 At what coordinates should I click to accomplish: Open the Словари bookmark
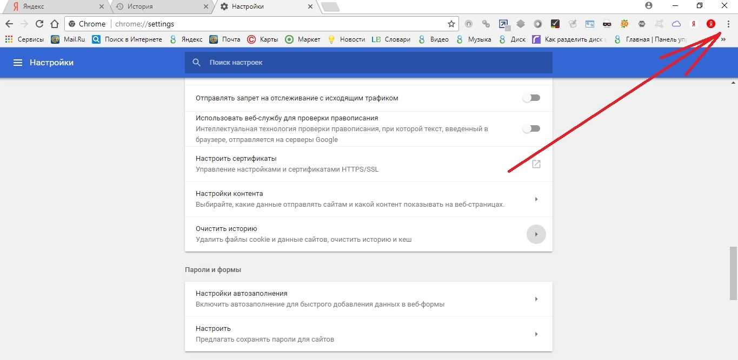pos(391,39)
